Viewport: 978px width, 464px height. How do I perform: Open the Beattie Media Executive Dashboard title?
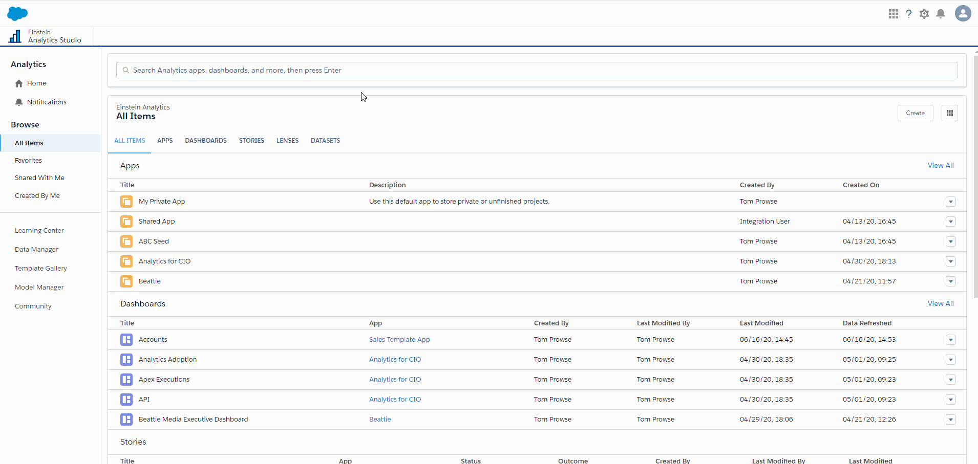[193, 419]
